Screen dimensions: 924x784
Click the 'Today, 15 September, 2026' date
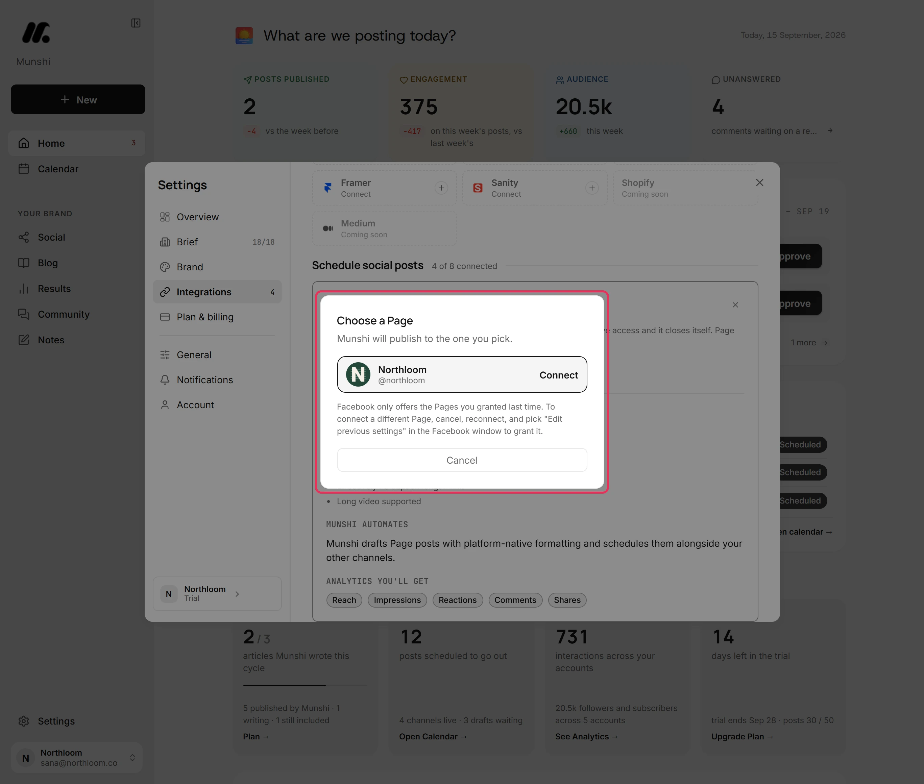click(793, 35)
